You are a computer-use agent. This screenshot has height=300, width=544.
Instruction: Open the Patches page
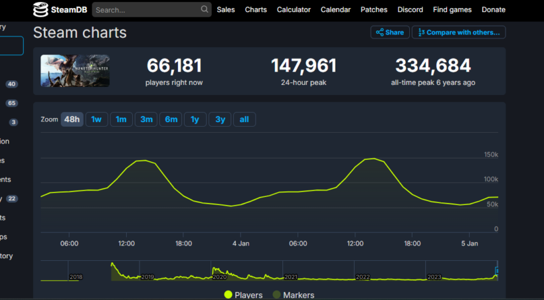[374, 10]
